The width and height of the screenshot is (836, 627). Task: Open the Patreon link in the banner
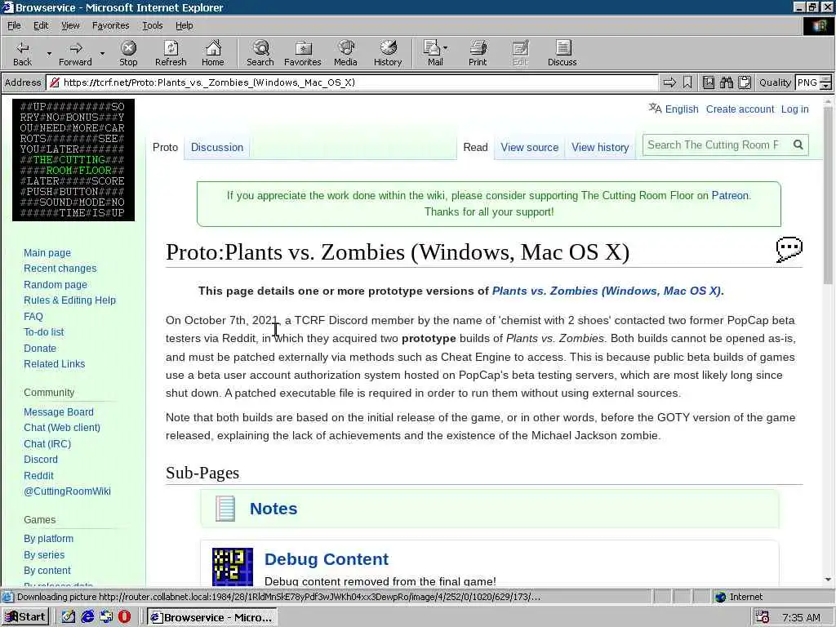click(x=730, y=196)
